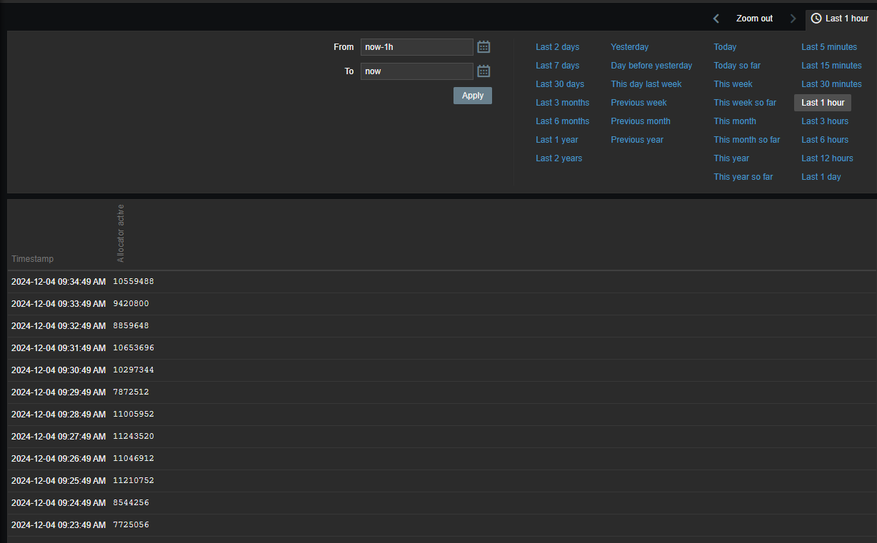Select value 10653696
Viewport: 877px width, 543px height.
(134, 348)
